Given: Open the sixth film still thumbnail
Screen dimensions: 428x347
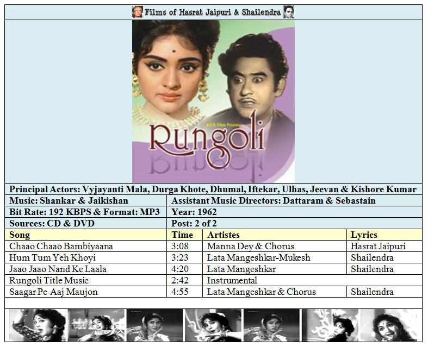Looking at the screenshot, I should click(330, 325).
